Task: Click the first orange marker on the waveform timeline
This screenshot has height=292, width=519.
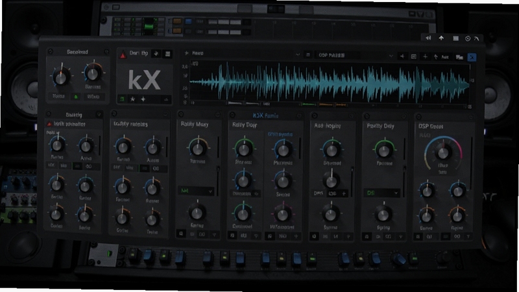Action: pos(326,104)
